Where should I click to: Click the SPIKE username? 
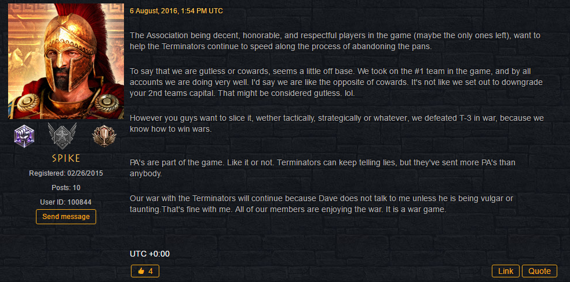point(66,158)
